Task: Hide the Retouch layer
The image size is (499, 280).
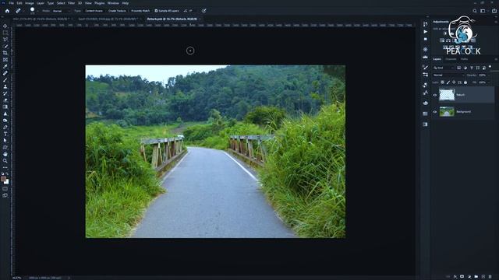Action: coord(435,95)
